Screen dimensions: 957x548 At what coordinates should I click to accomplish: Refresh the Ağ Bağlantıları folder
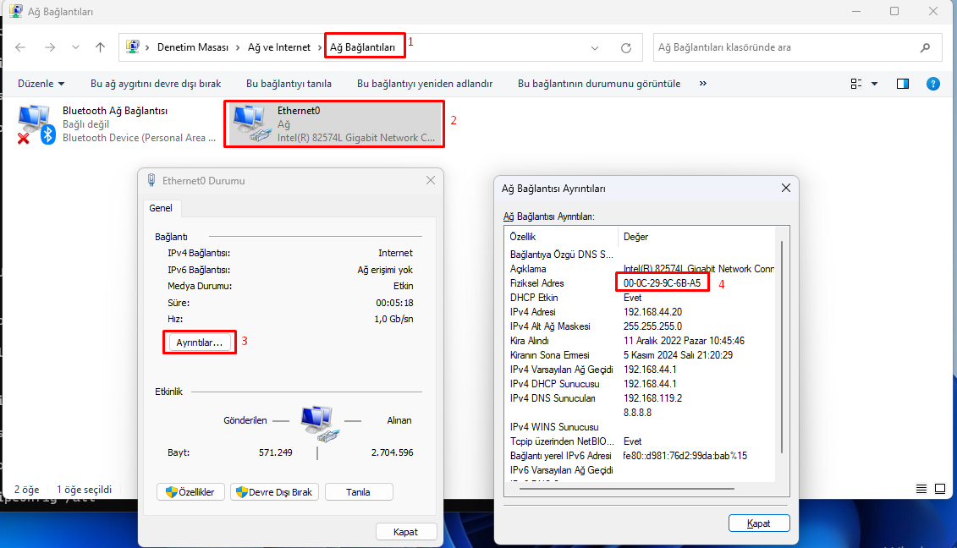(x=625, y=48)
